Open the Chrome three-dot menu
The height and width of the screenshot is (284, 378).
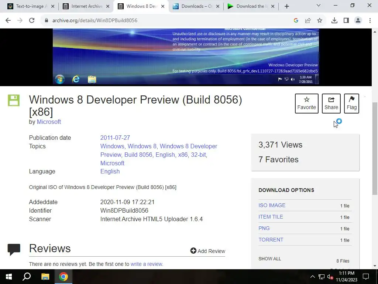point(370,21)
